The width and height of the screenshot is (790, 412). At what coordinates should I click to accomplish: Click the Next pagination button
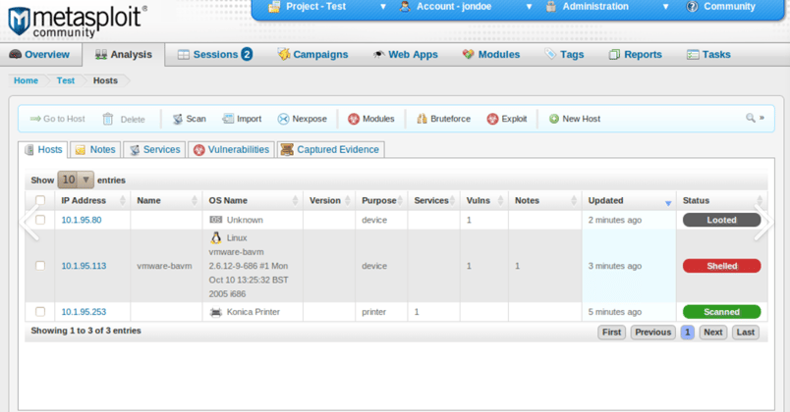[x=712, y=333]
